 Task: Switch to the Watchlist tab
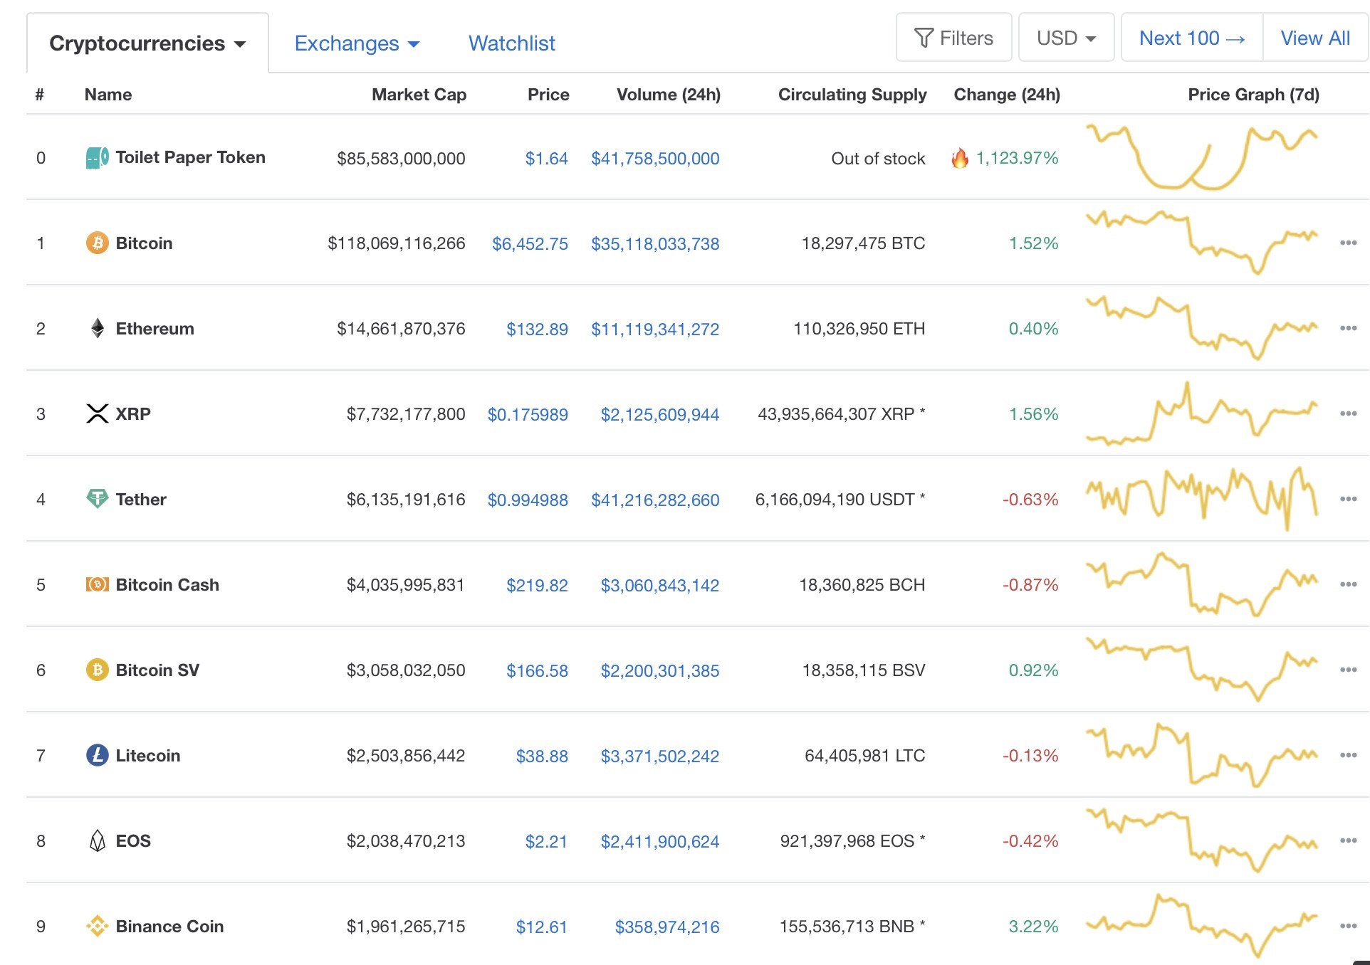point(511,43)
